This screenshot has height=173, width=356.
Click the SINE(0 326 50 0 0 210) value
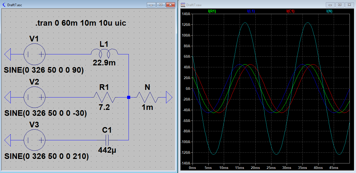(46, 156)
